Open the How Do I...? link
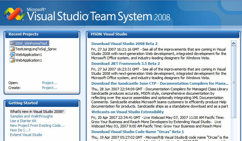 click(x=20, y=130)
